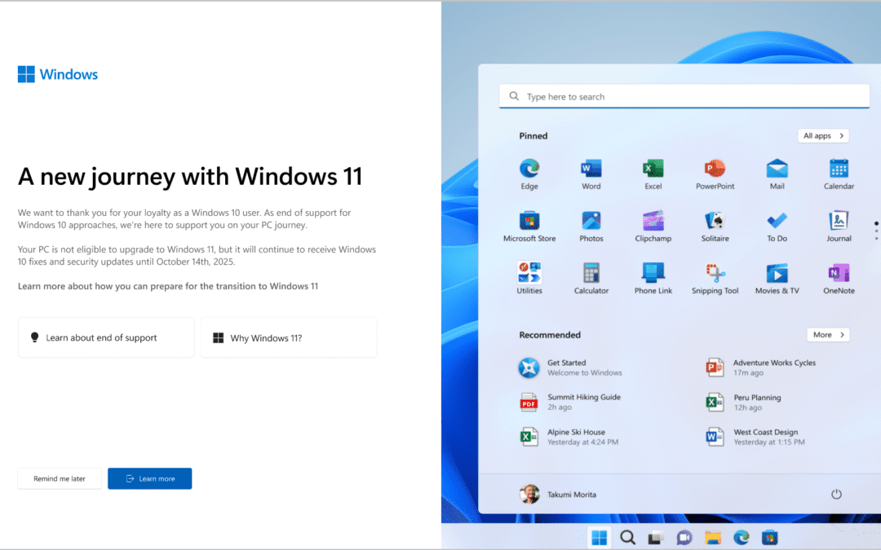The height and width of the screenshot is (550, 881).
Task: Open Task View on the taskbar
Action: (656, 538)
